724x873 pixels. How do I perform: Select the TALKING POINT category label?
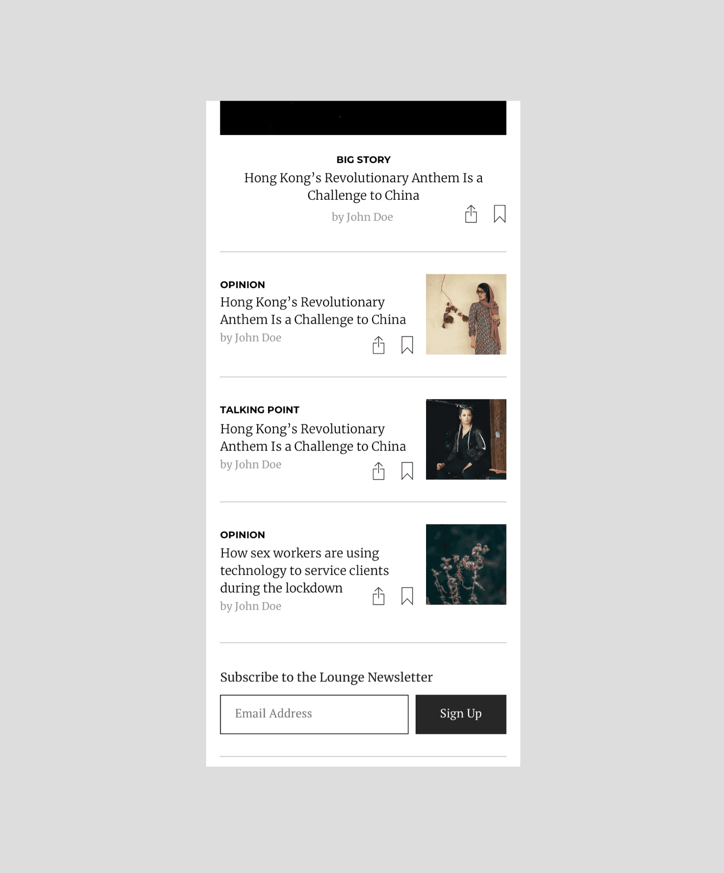tap(260, 409)
